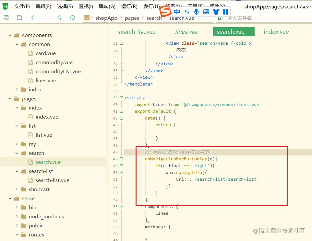
Task: Open the 文件(F) menu
Action: click(22, 6)
